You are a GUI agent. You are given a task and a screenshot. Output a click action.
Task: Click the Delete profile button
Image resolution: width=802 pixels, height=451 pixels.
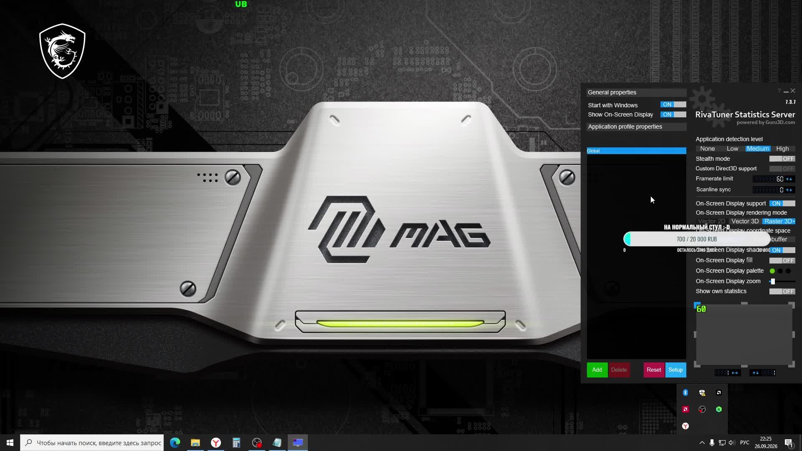click(x=619, y=370)
